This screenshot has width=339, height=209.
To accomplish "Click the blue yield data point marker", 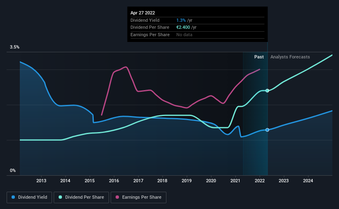I will 267,130.
